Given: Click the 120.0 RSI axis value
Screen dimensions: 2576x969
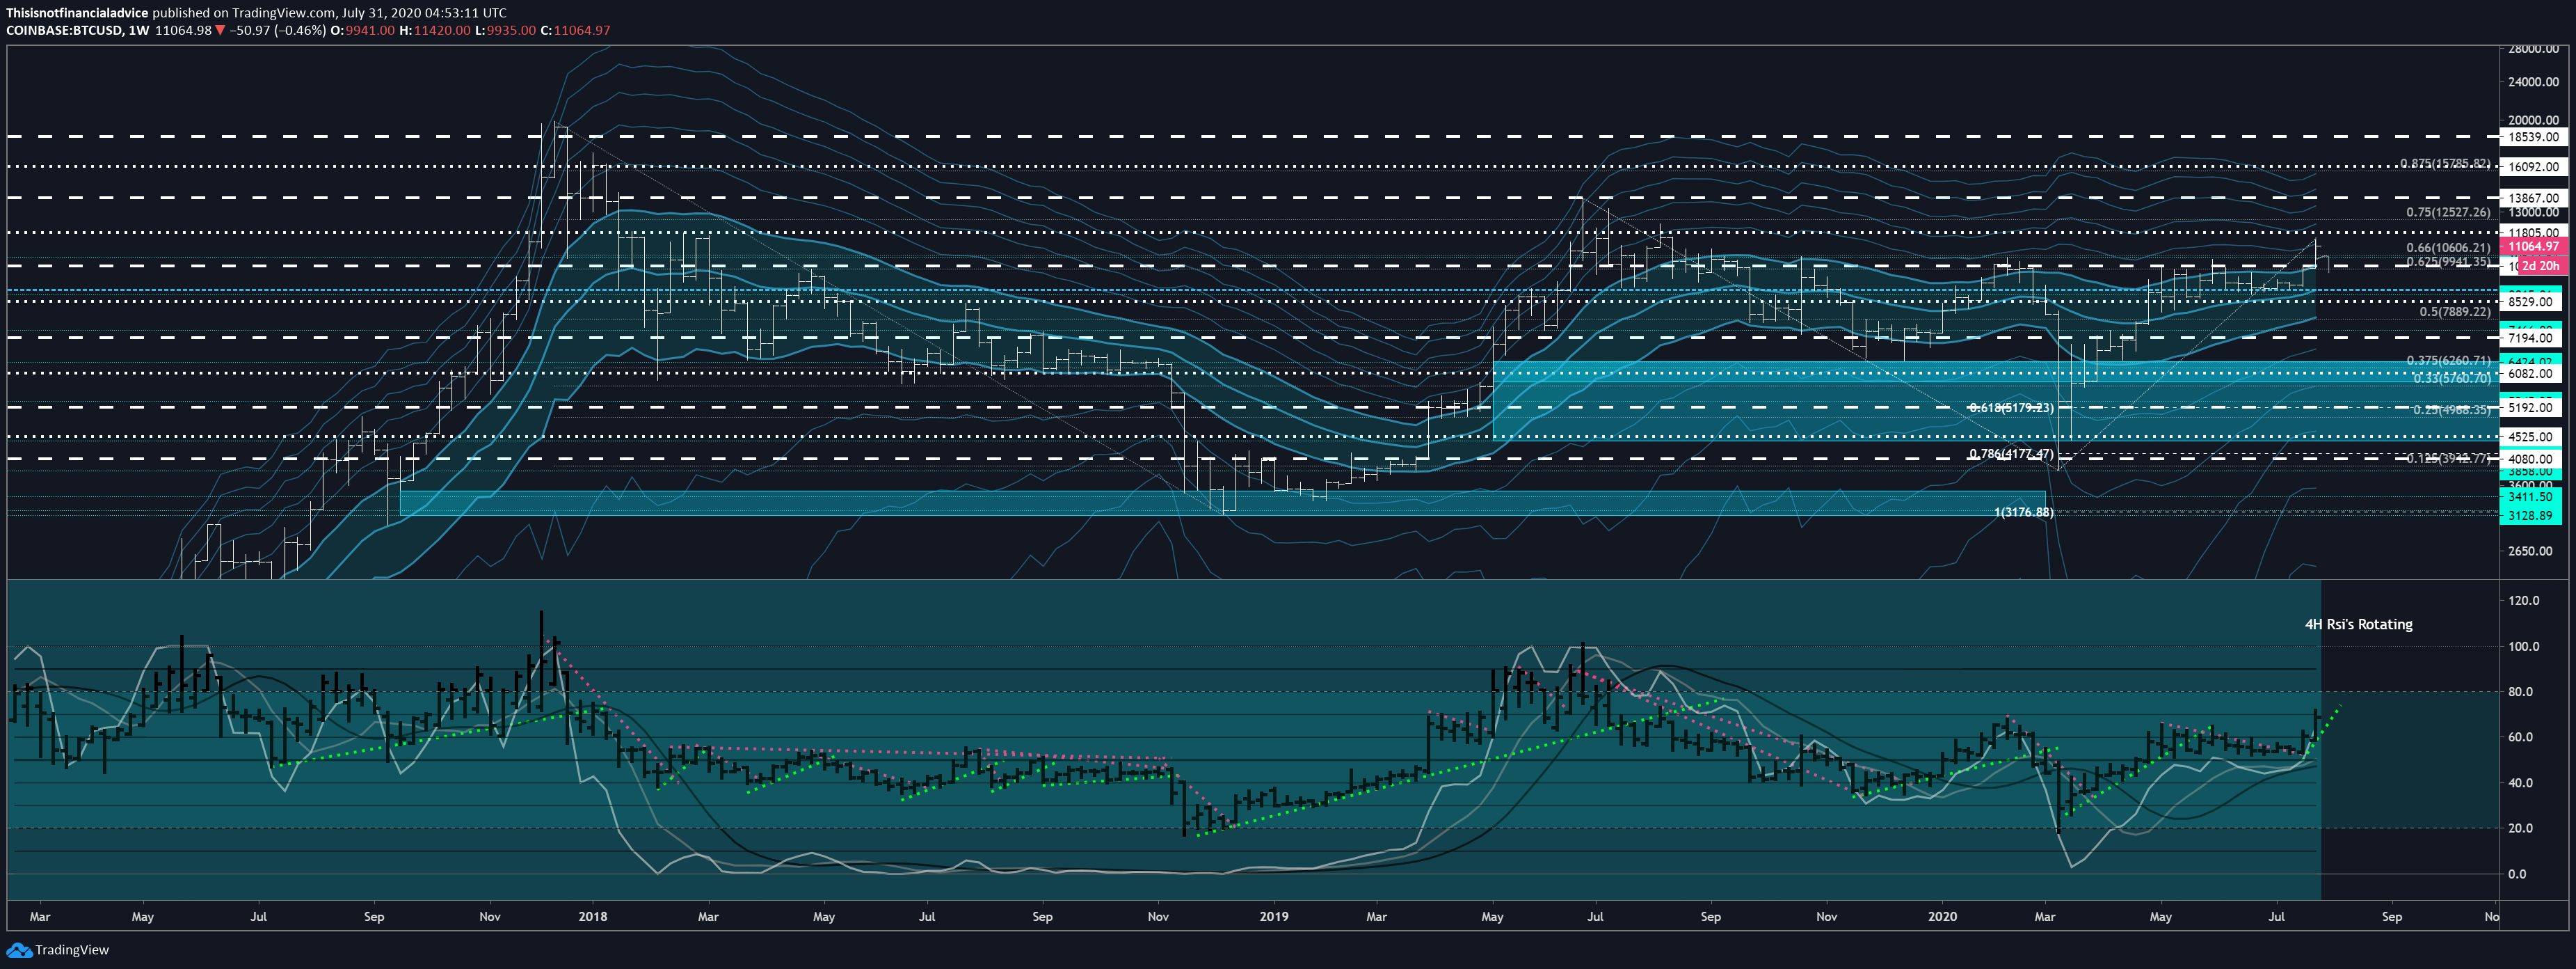Looking at the screenshot, I should tap(2524, 601).
